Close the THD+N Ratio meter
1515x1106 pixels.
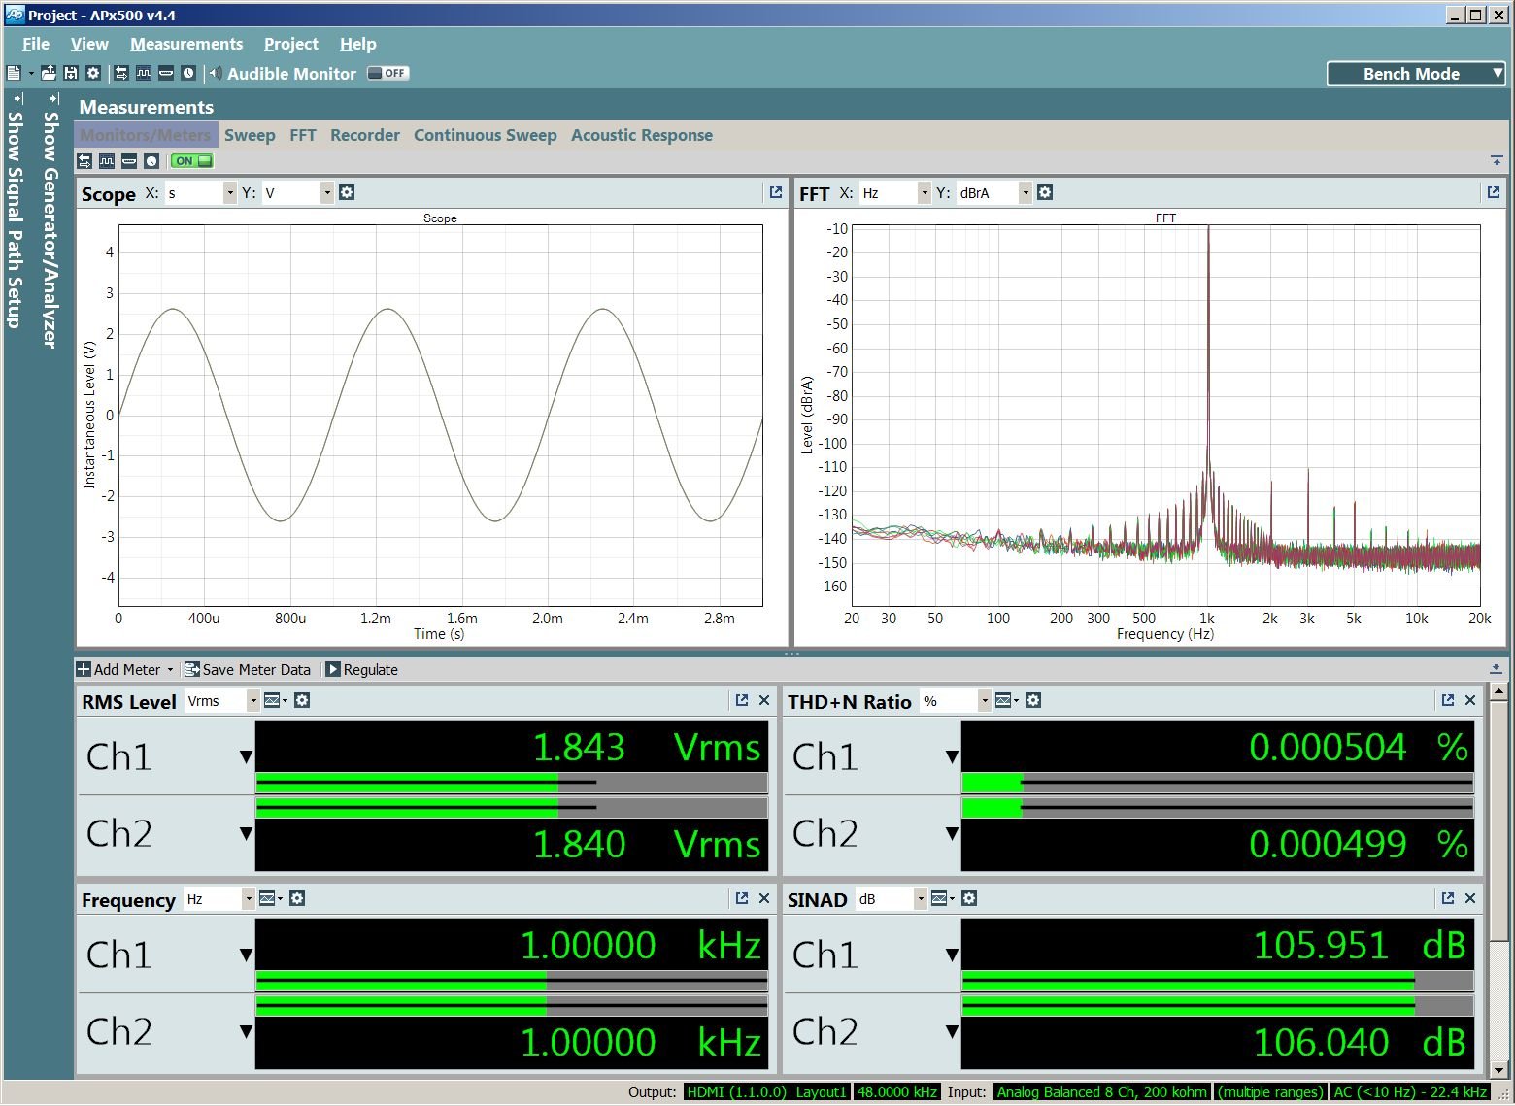[1470, 700]
